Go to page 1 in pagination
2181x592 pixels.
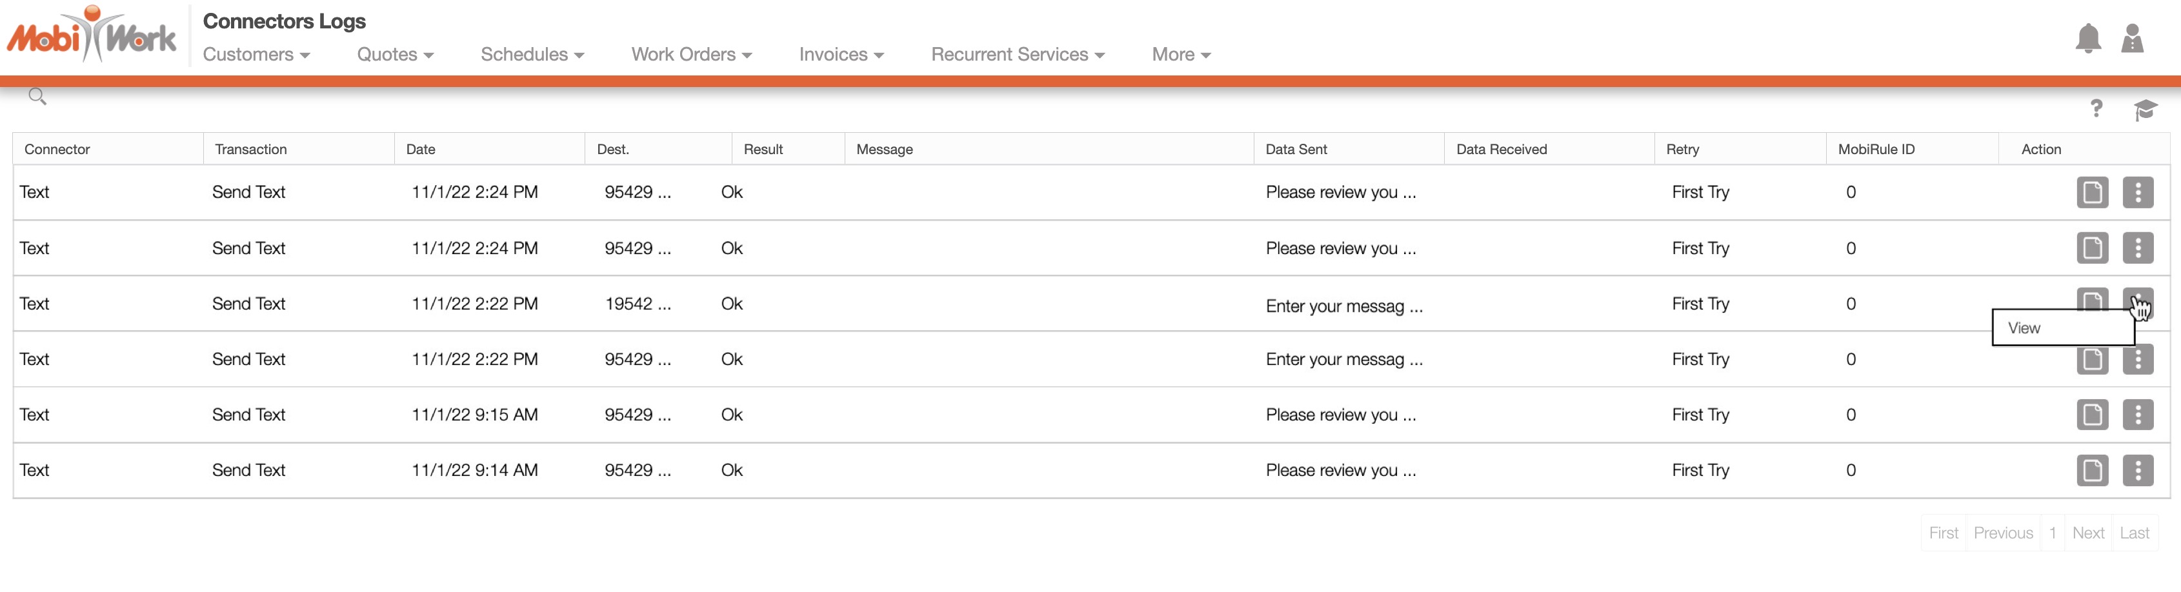coord(2053,533)
